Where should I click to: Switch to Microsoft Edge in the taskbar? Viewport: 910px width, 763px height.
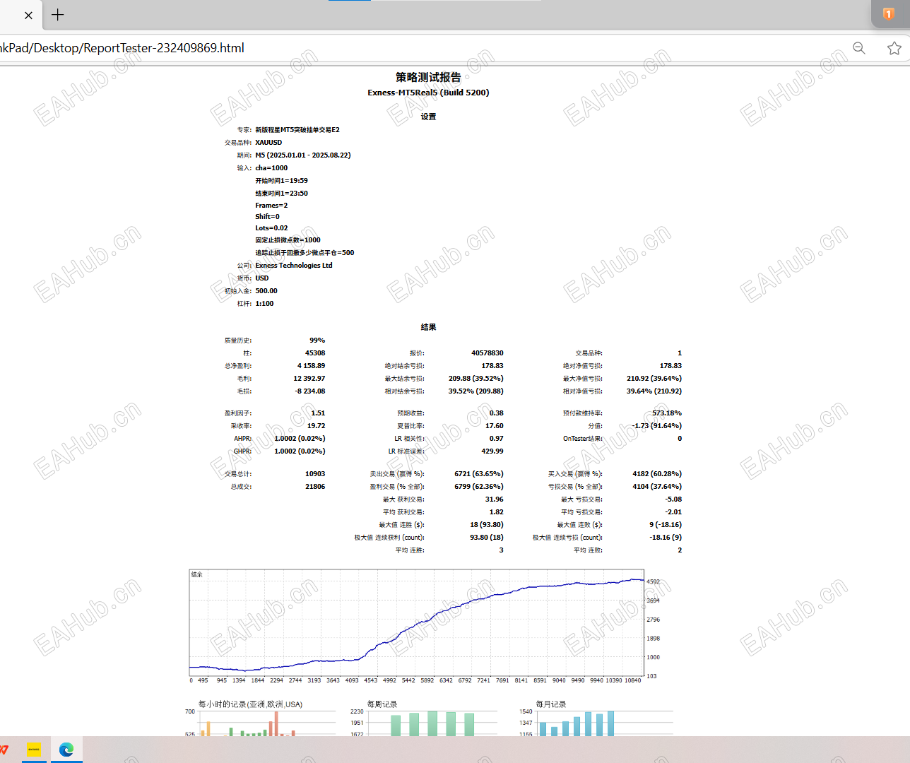66,750
